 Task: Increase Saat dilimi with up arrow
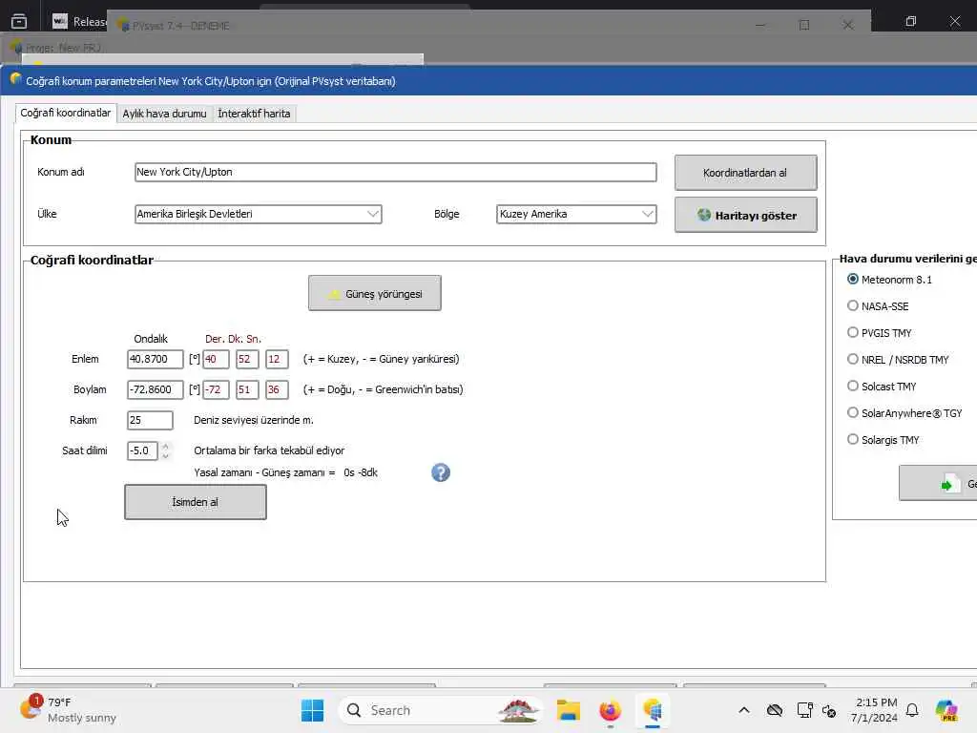(165, 446)
